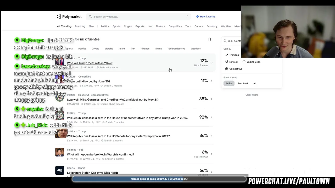Click the How it works info icon
The image size is (335, 188).
198,16
